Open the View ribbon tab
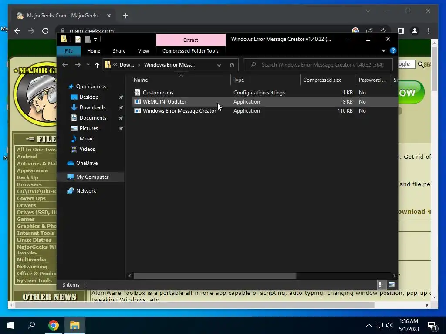Screen dimensions: 446x334 click(143, 51)
